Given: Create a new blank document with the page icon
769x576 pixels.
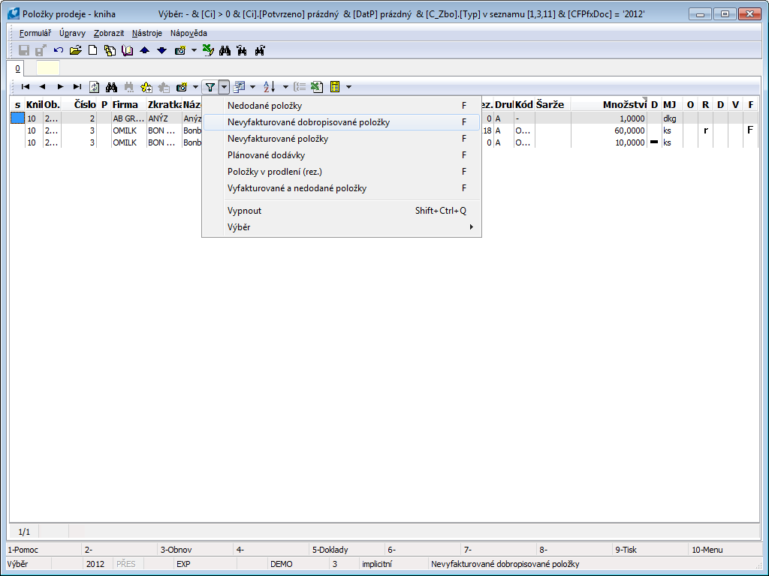Looking at the screenshot, I should pos(92,50).
